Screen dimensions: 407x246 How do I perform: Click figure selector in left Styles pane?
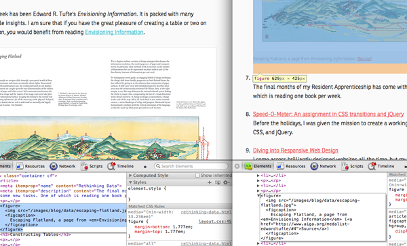pos(136,222)
